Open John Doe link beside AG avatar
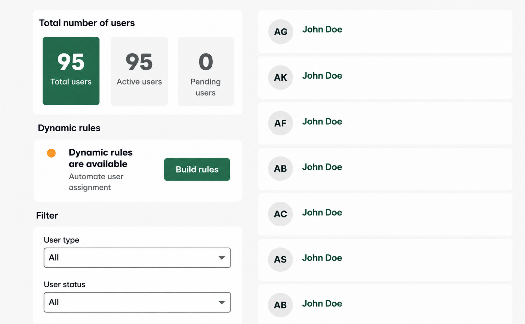 point(322,29)
